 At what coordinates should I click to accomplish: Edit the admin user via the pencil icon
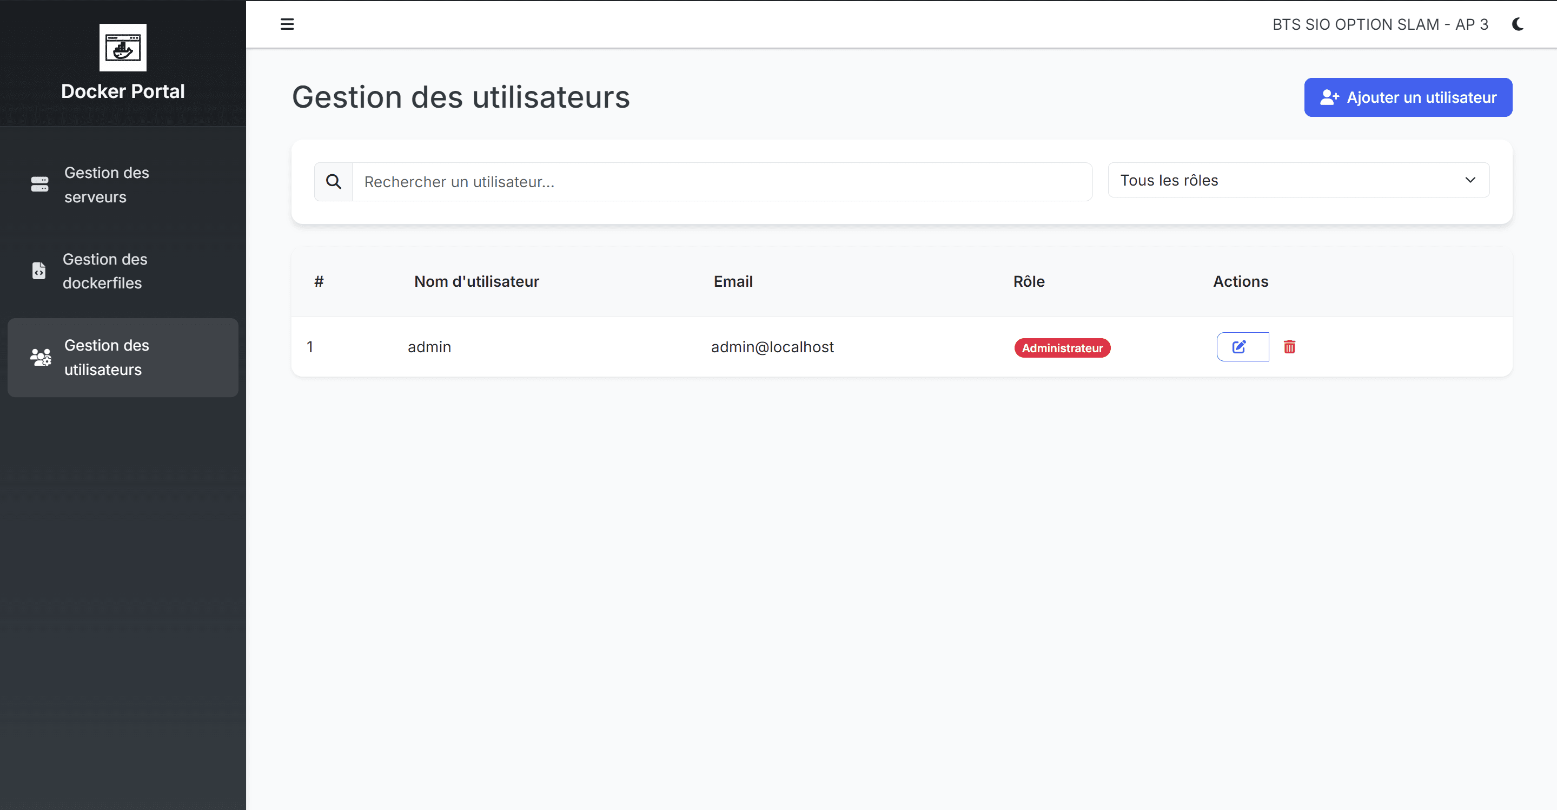click(1242, 347)
